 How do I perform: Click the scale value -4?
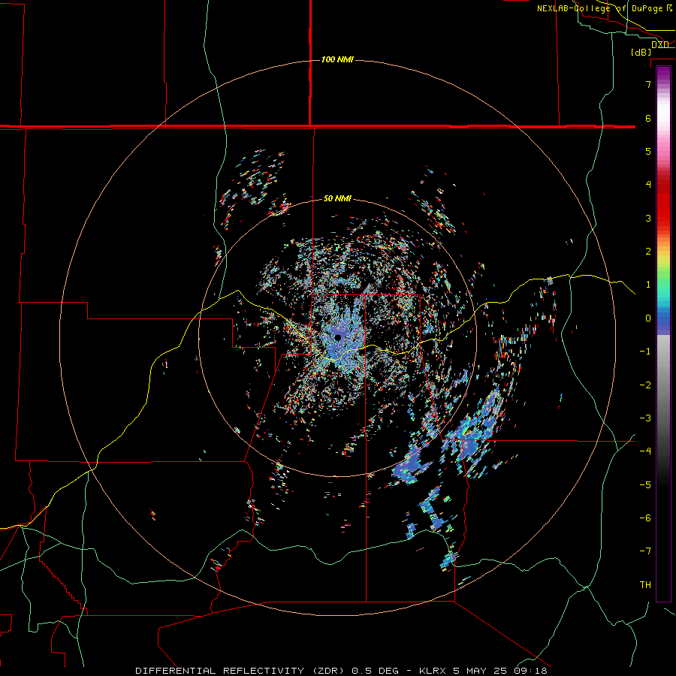click(645, 451)
